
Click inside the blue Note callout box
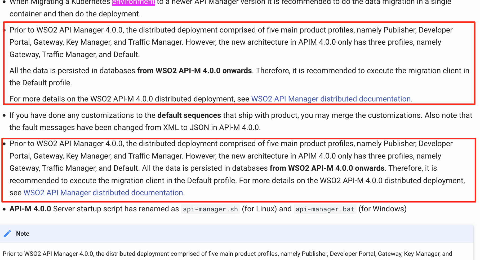pos(238,234)
